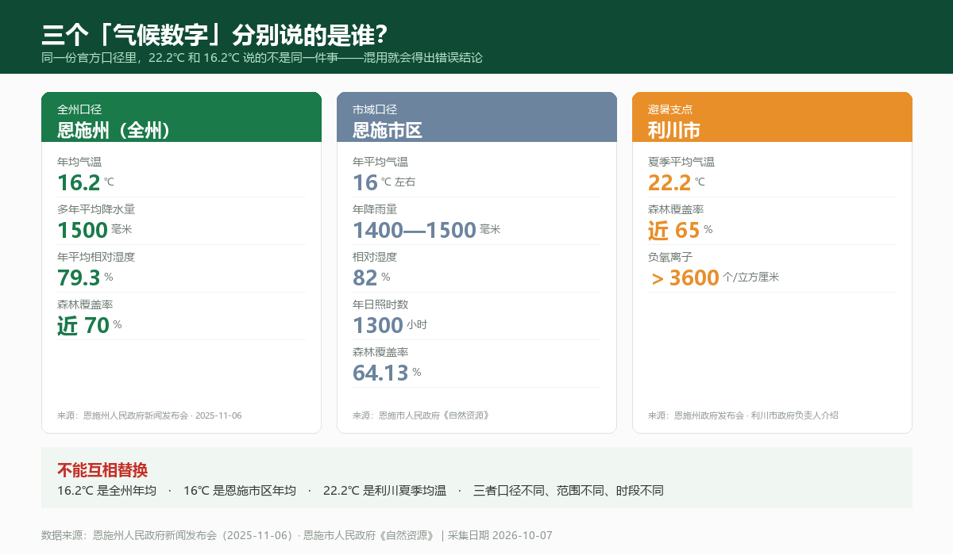Click the 1500 毫米 precipitation value
The height and width of the screenshot is (555, 953).
tap(95, 230)
